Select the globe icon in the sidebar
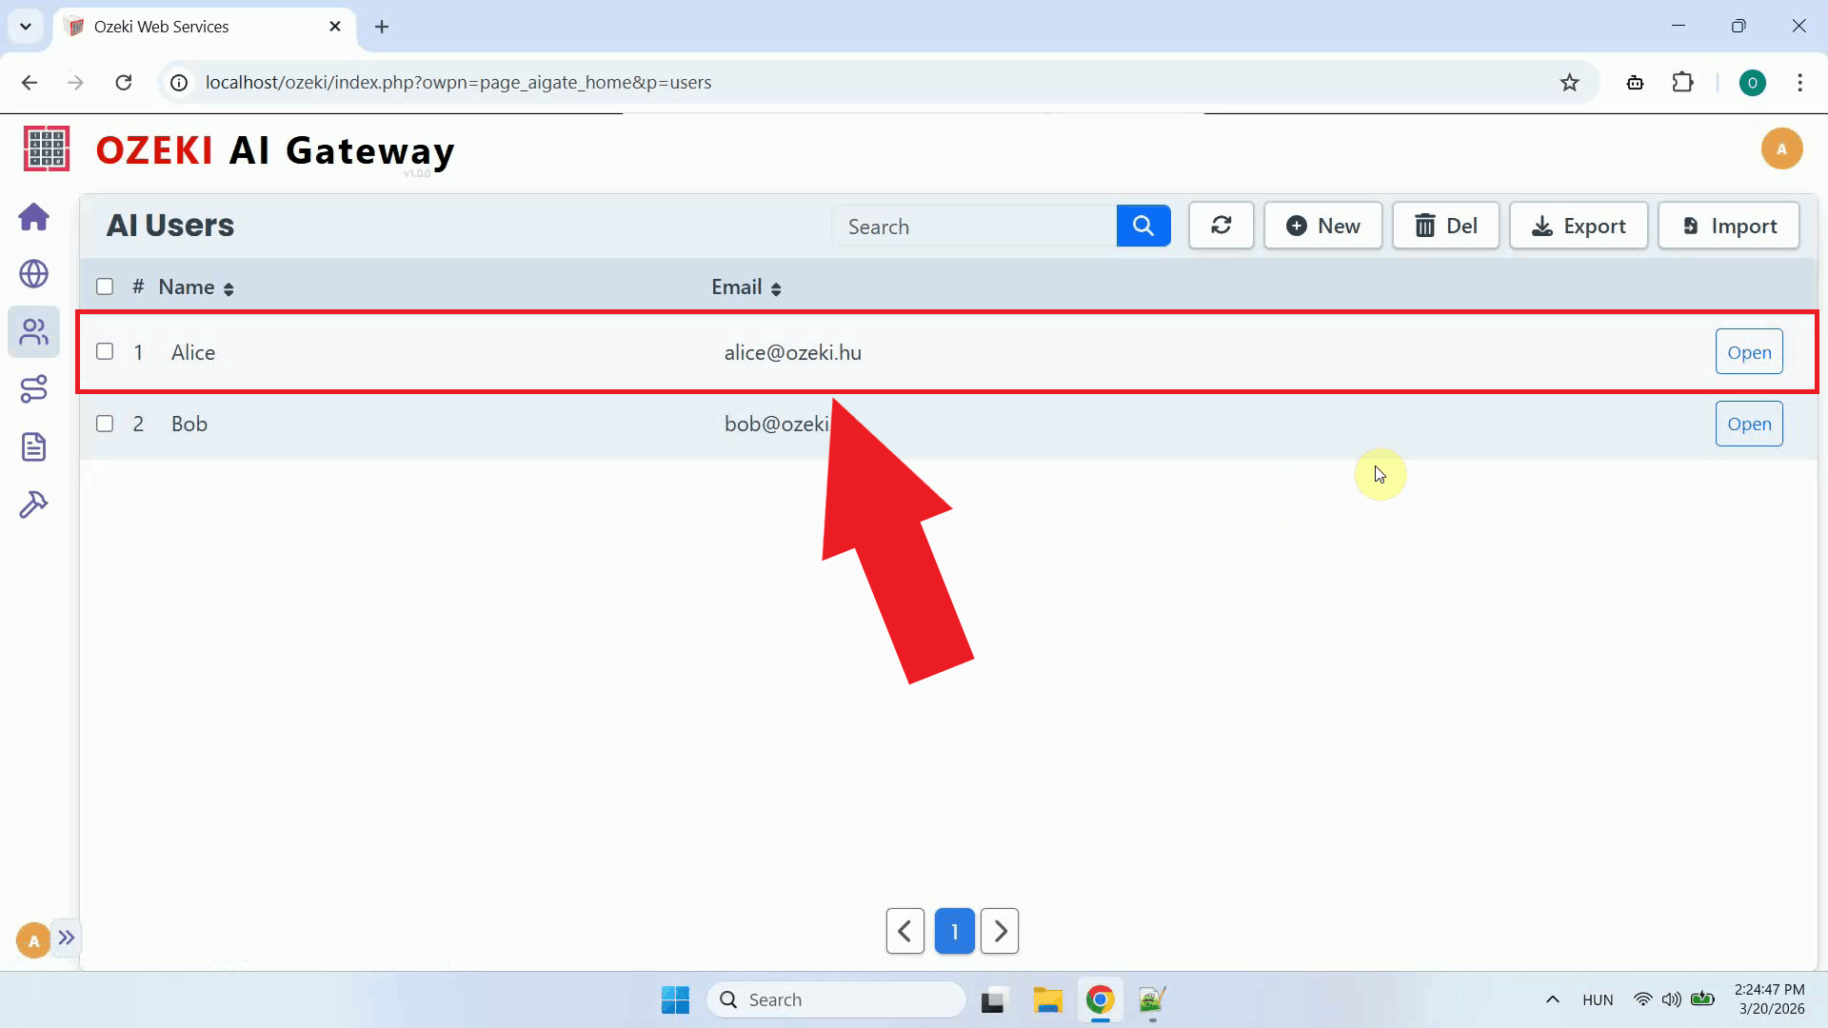The width and height of the screenshot is (1828, 1028). [34, 274]
